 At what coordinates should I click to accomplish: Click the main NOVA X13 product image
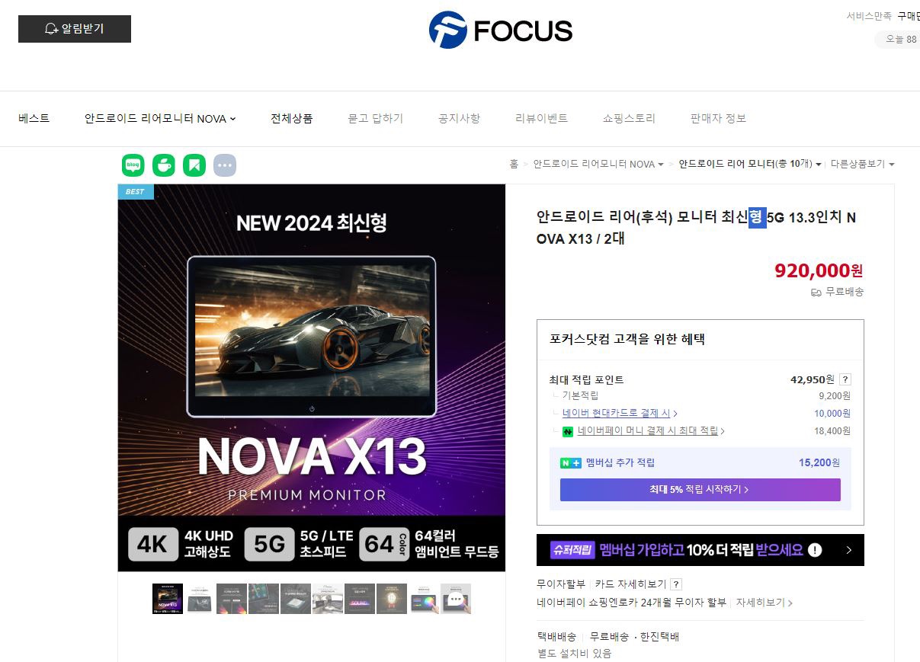click(x=312, y=378)
